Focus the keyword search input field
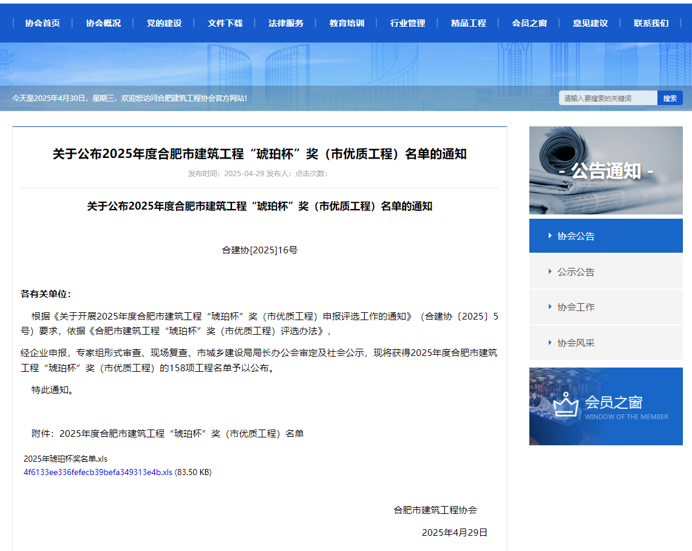 608,98
